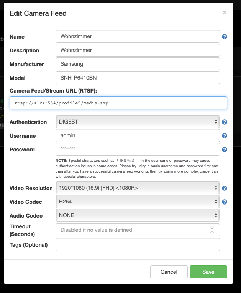Click the RTSP stream URL field
This screenshot has width=241, height=293.
[119, 103]
